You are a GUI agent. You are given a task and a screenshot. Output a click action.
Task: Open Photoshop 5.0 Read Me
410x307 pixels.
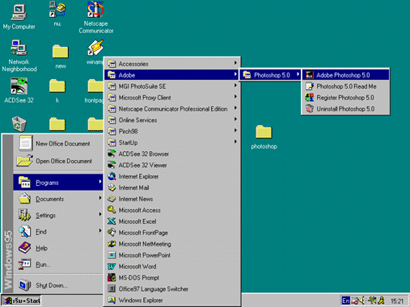(345, 86)
